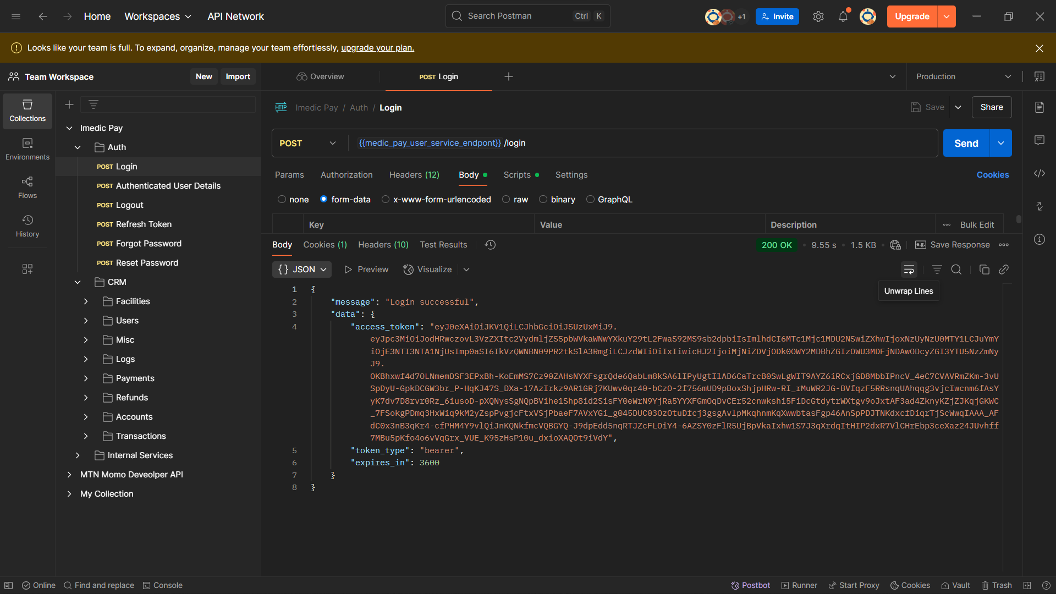Open the Test Results response tab
Screen dimensions: 1056x594
click(x=443, y=245)
